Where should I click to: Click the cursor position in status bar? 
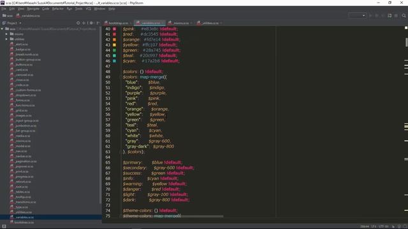[x=364, y=226]
